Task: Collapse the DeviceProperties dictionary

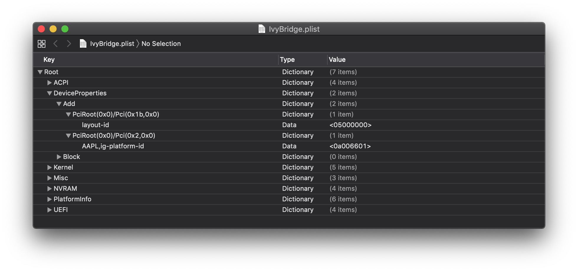Action: click(50, 93)
